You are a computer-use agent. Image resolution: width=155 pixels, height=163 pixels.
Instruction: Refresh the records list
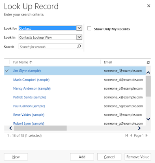click(149, 62)
